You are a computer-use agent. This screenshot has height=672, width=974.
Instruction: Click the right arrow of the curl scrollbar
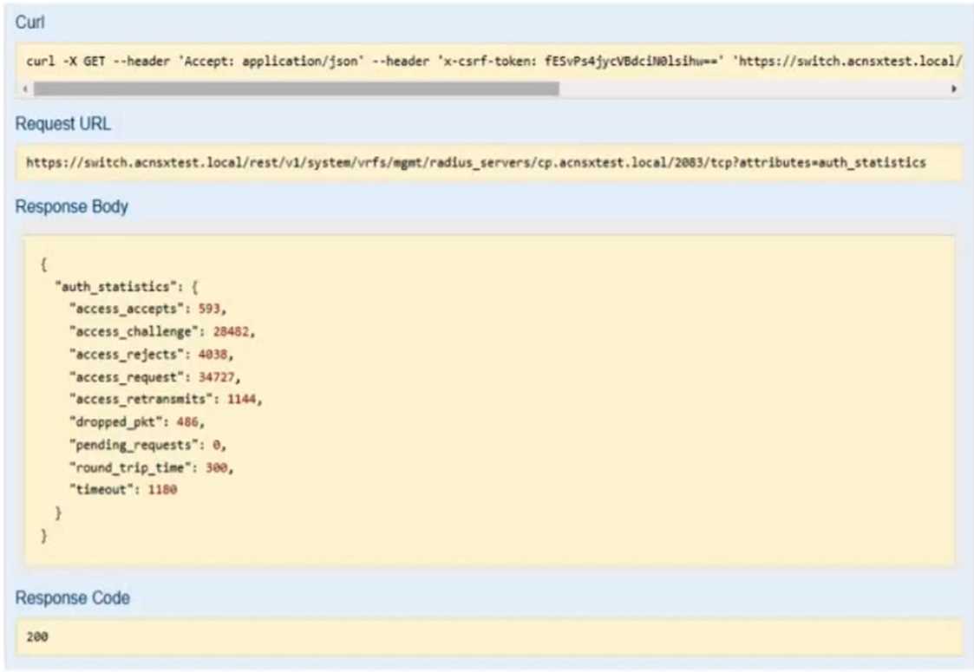[x=954, y=88]
